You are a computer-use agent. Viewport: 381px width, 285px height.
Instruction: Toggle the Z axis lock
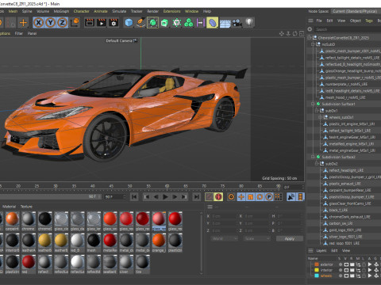[x=62, y=23]
